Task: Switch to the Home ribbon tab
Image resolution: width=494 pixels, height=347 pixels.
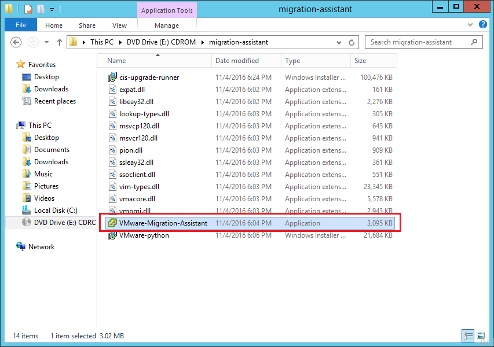Action: coord(53,25)
